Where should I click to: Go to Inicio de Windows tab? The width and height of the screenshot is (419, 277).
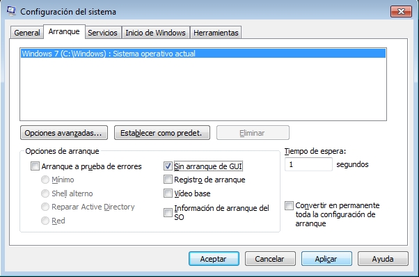coord(155,33)
